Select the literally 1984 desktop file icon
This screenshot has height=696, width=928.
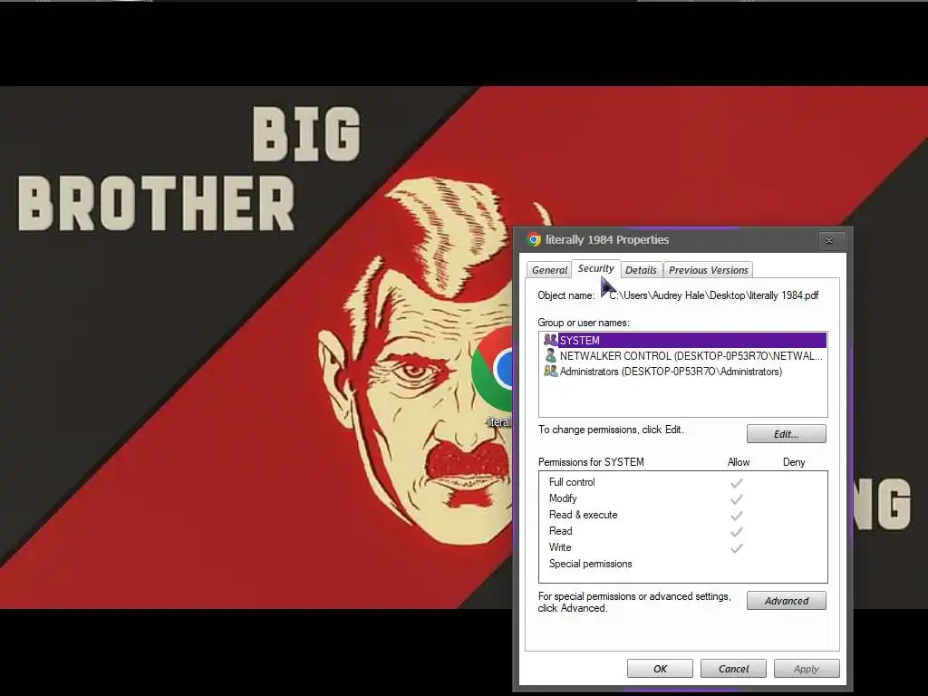(x=492, y=376)
